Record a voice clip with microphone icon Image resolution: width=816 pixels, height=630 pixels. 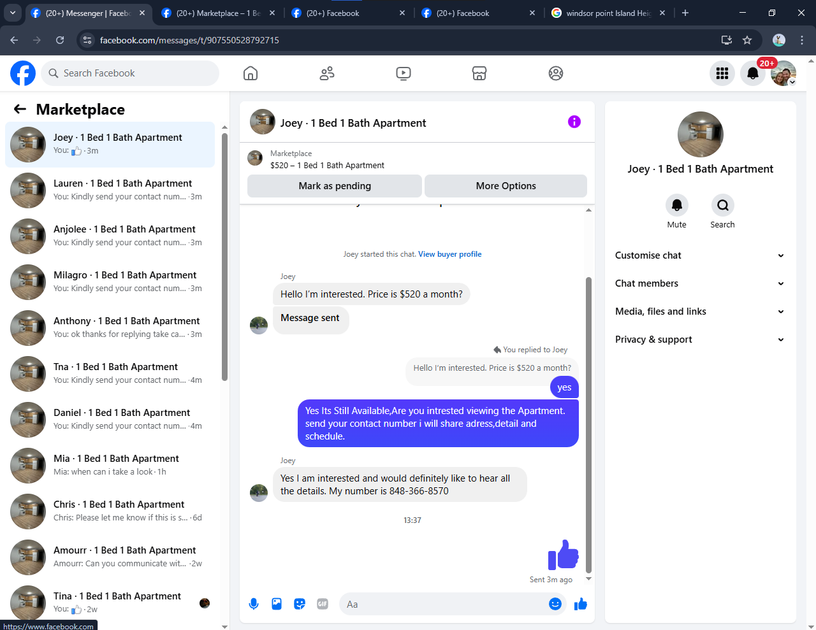click(x=254, y=604)
